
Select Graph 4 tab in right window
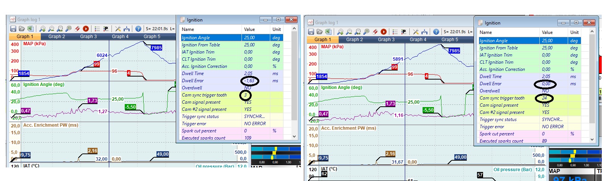(418, 40)
